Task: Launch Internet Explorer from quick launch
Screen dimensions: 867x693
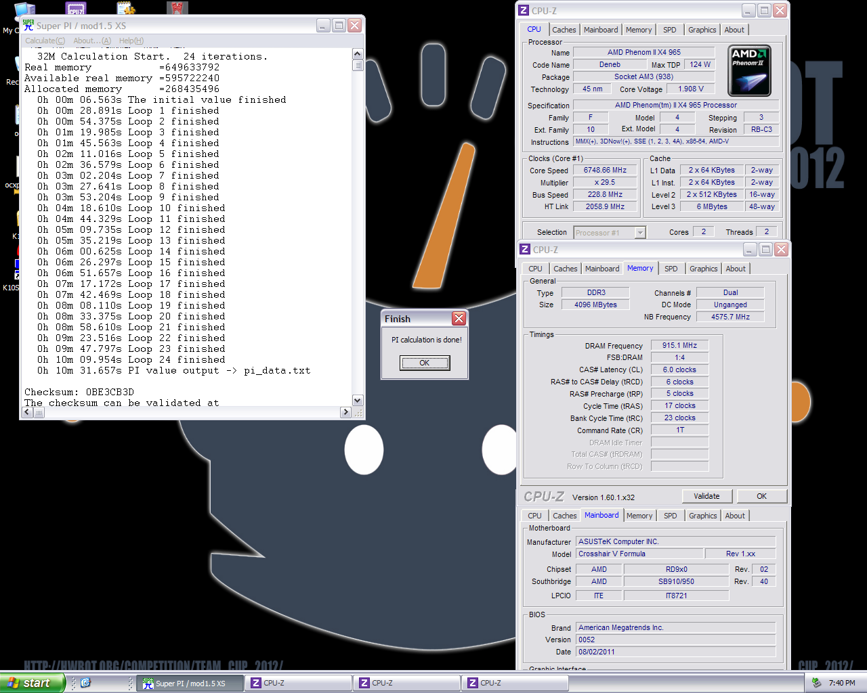Action: click(x=85, y=683)
